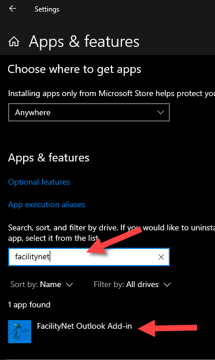Go back using the Settings back arrow

pos(13,9)
